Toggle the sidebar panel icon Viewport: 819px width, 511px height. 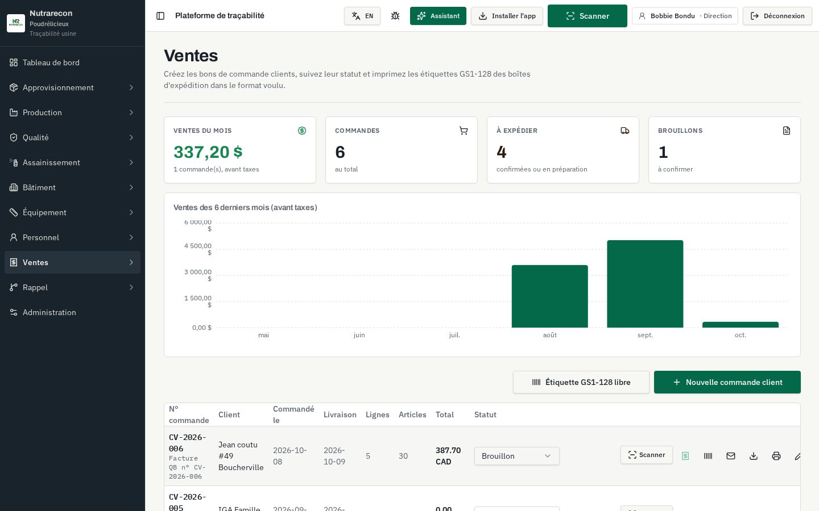(160, 16)
